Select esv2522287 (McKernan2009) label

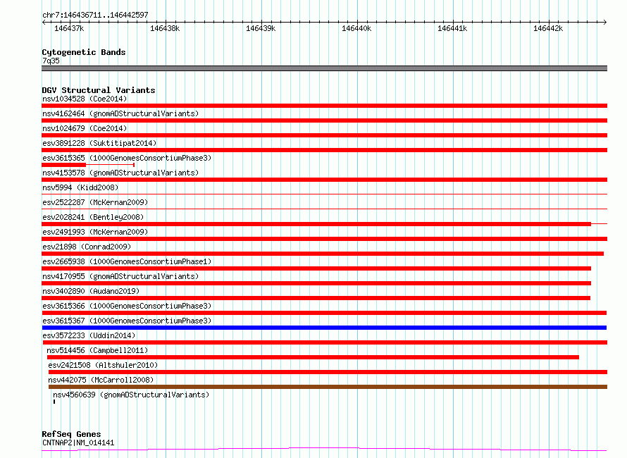(x=95, y=202)
